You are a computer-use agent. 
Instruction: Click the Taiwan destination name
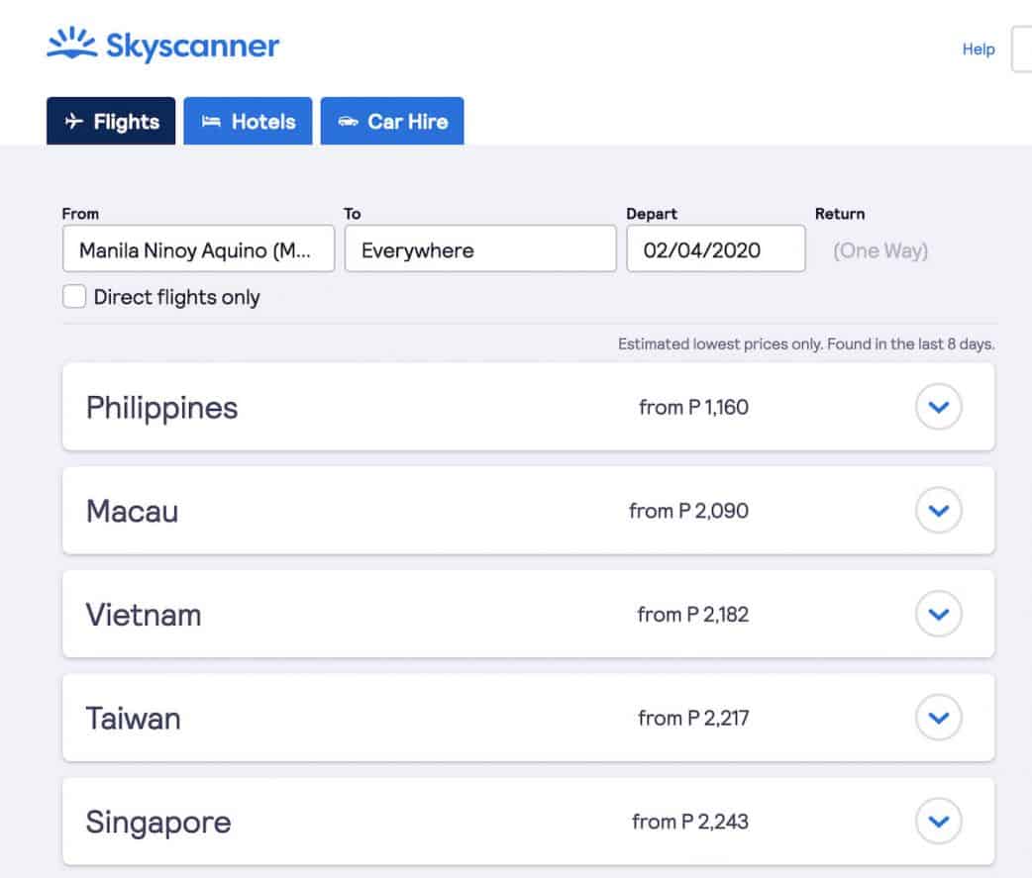tap(133, 718)
